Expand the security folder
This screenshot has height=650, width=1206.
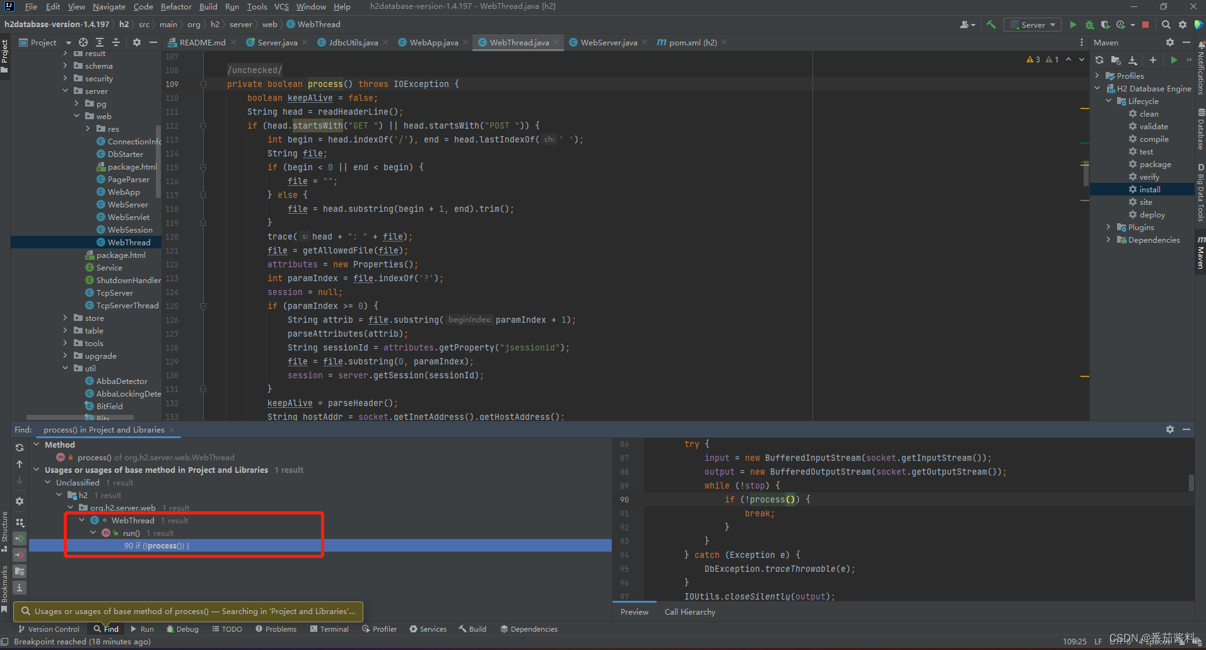click(x=65, y=78)
